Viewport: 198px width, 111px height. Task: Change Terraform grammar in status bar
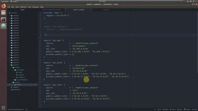click(x=165, y=109)
